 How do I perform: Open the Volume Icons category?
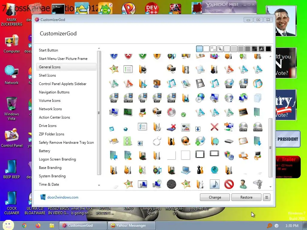[49, 101]
